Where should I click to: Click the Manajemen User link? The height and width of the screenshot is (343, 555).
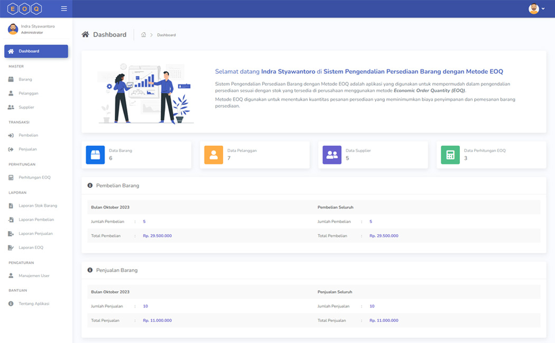(35, 275)
